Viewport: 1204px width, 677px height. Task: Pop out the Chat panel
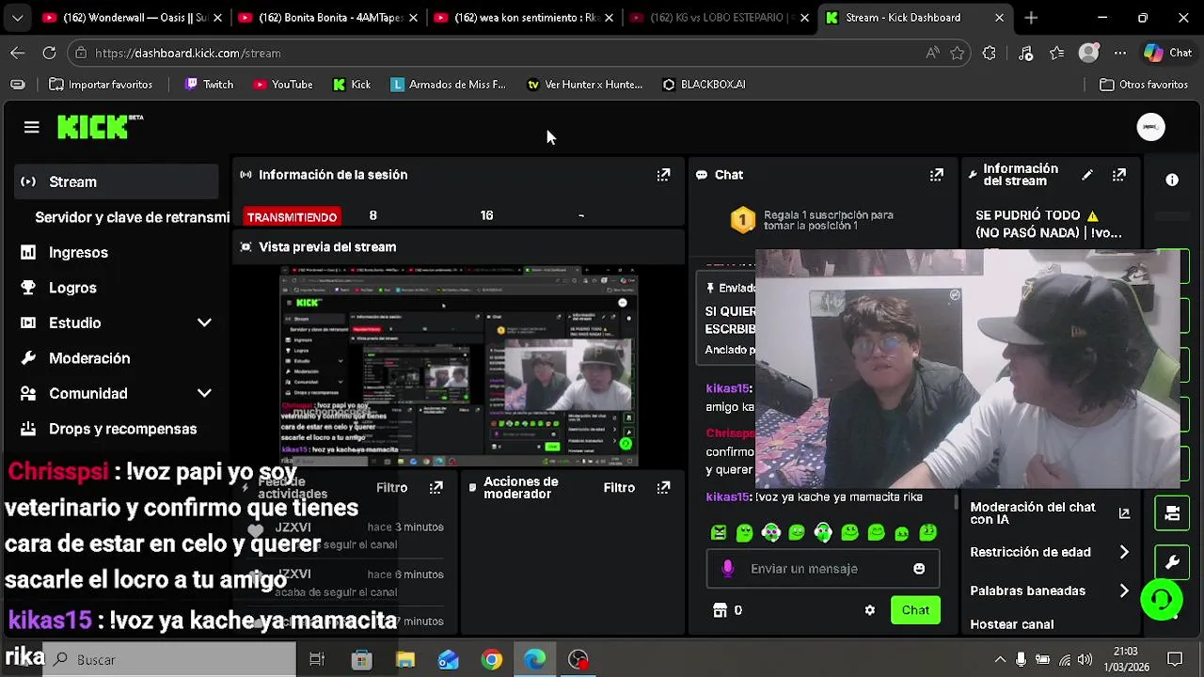(936, 175)
